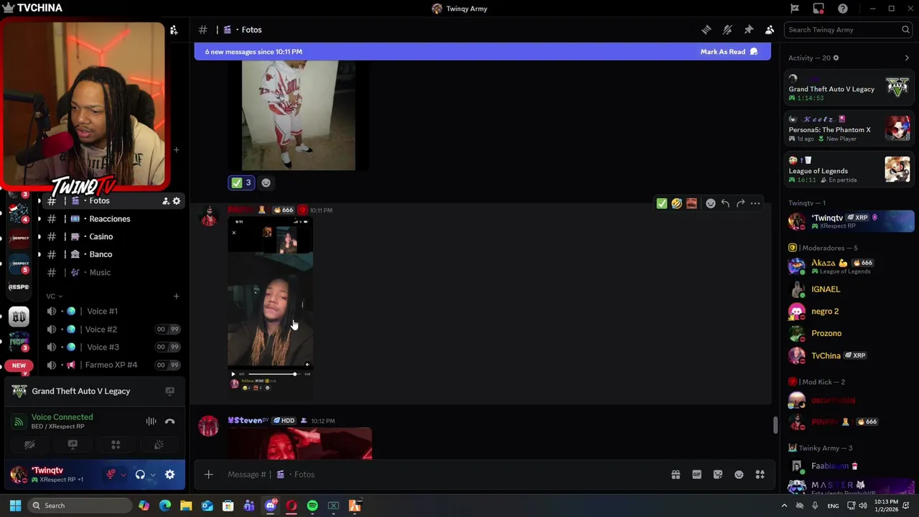Play the embedded video
The image size is (919, 517).
[233, 374]
